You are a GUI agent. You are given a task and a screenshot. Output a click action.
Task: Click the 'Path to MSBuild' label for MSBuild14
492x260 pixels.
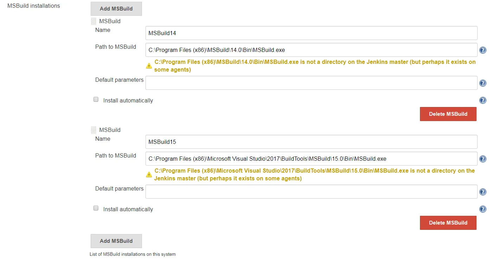point(116,47)
